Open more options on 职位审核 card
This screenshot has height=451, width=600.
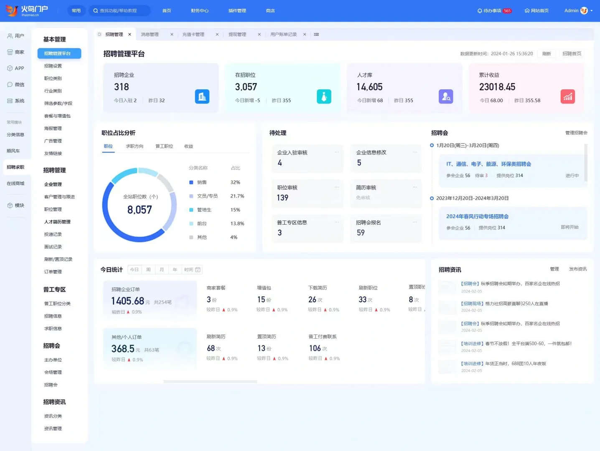pyautogui.click(x=337, y=187)
